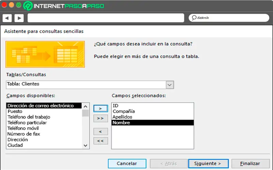Viewport: 273px width, 170px height.
Task: Remove selected field with single < button
Action: pos(100,132)
